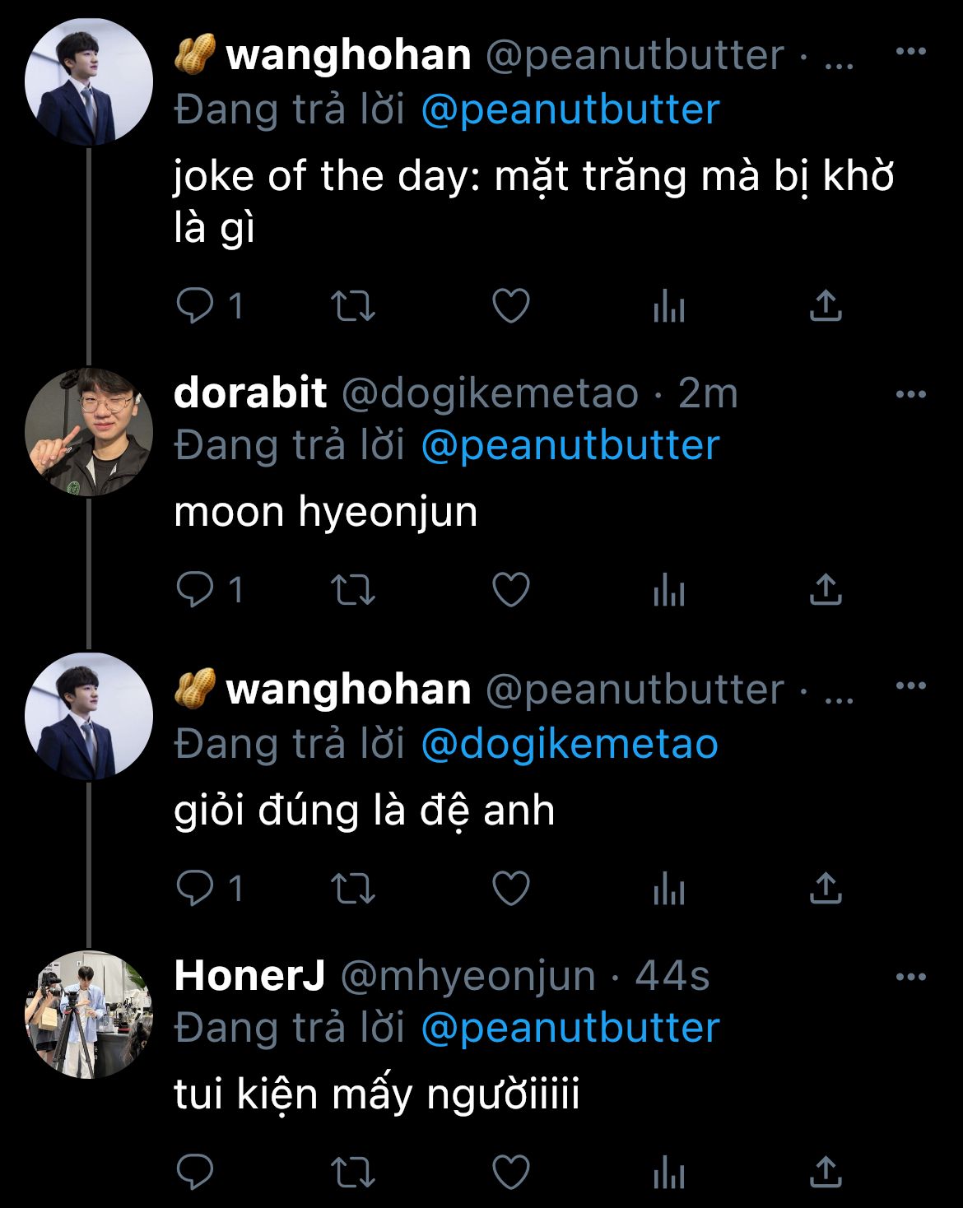Open more options menu on dorabit's tweet
963x1208 pixels.
(x=910, y=394)
